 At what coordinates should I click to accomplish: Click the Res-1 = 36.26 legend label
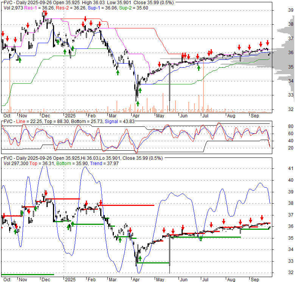(x=39, y=8)
